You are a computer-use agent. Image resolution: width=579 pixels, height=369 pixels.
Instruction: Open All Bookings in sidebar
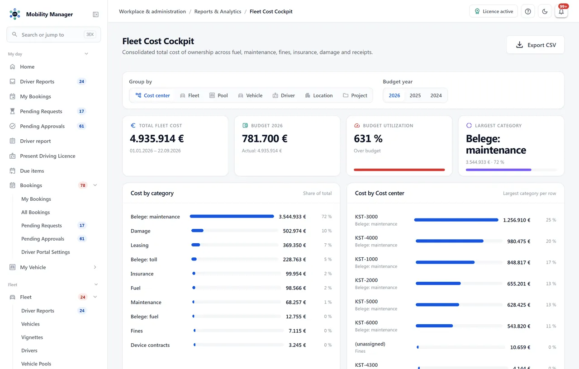click(x=35, y=212)
